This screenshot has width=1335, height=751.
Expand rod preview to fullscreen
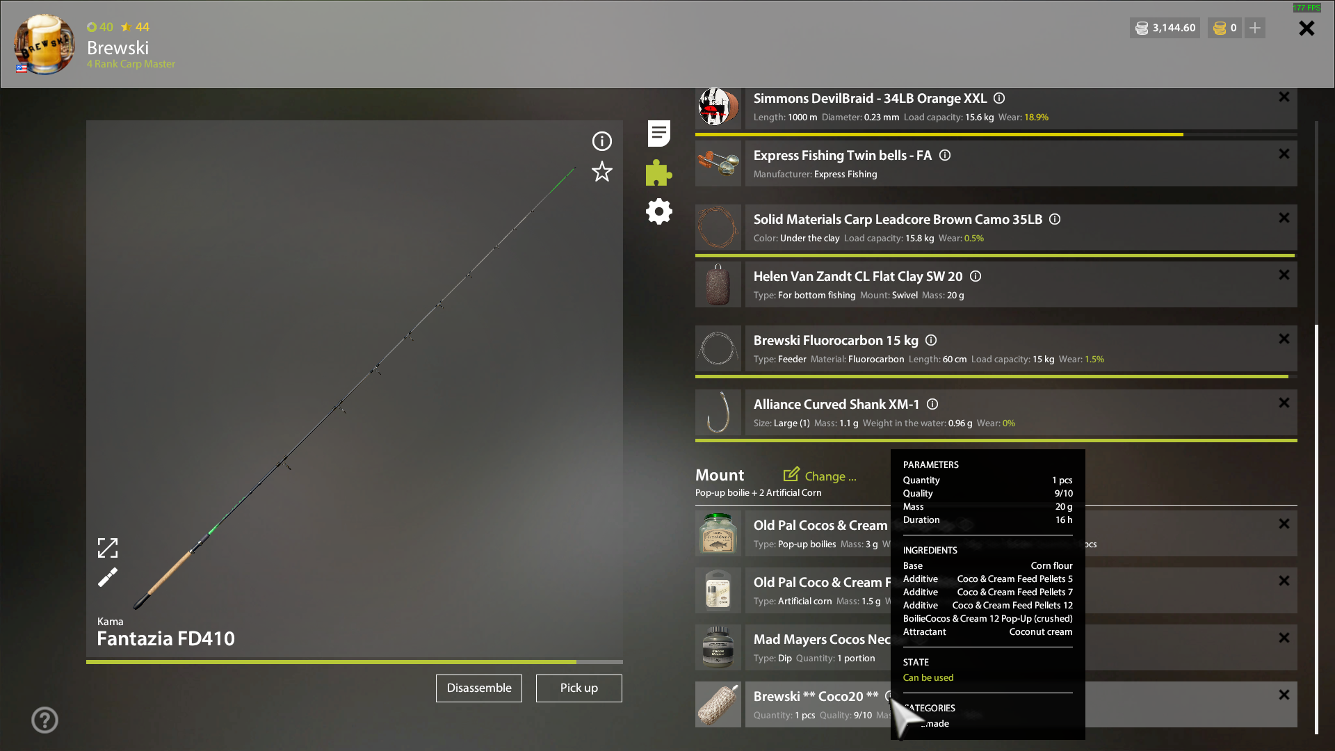click(x=108, y=548)
